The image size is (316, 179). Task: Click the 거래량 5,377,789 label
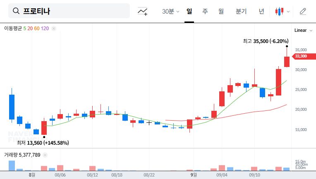(x=22, y=155)
